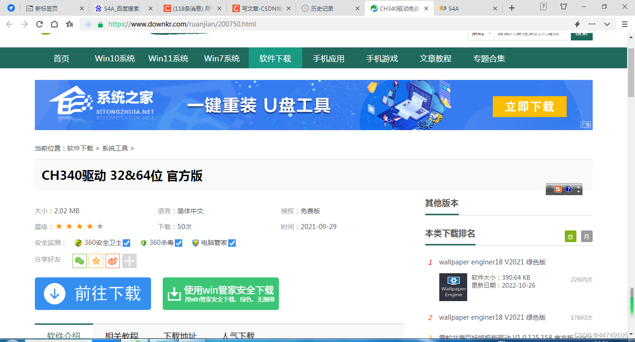Image resolution: width=635 pixels, height=342 pixels.
Task: Open the browser menu via the ellipsis
Action: (592, 24)
